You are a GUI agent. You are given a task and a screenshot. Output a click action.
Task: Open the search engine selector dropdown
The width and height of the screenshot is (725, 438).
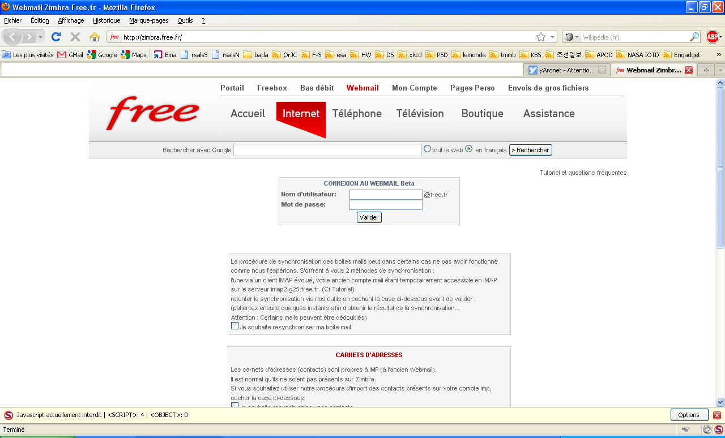[572, 37]
